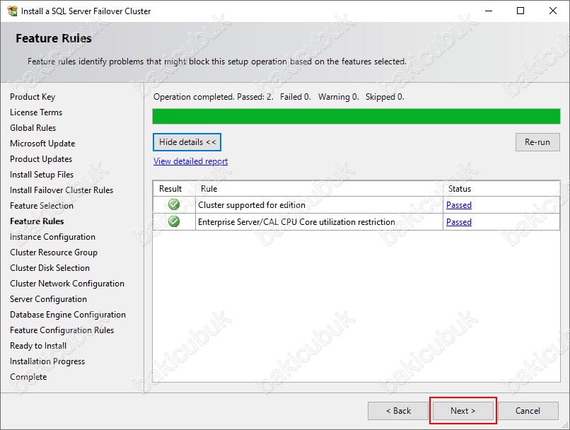Click the green check for Cluster supported for edition
The width and height of the screenshot is (570, 430).
click(x=174, y=204)
